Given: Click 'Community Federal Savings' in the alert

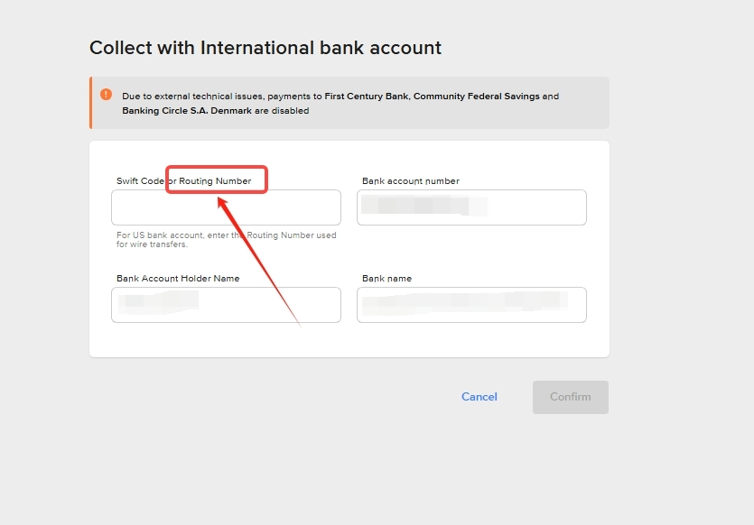Looking at the screenshot, I should coord(476,97).
